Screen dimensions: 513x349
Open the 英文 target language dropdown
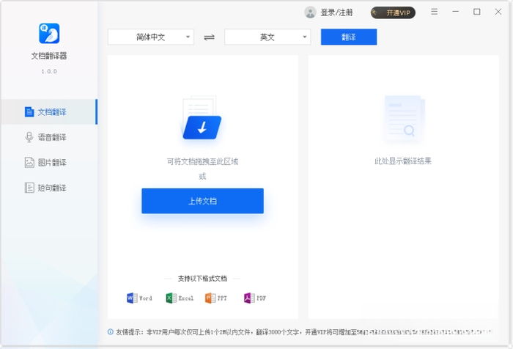point(267,37)
